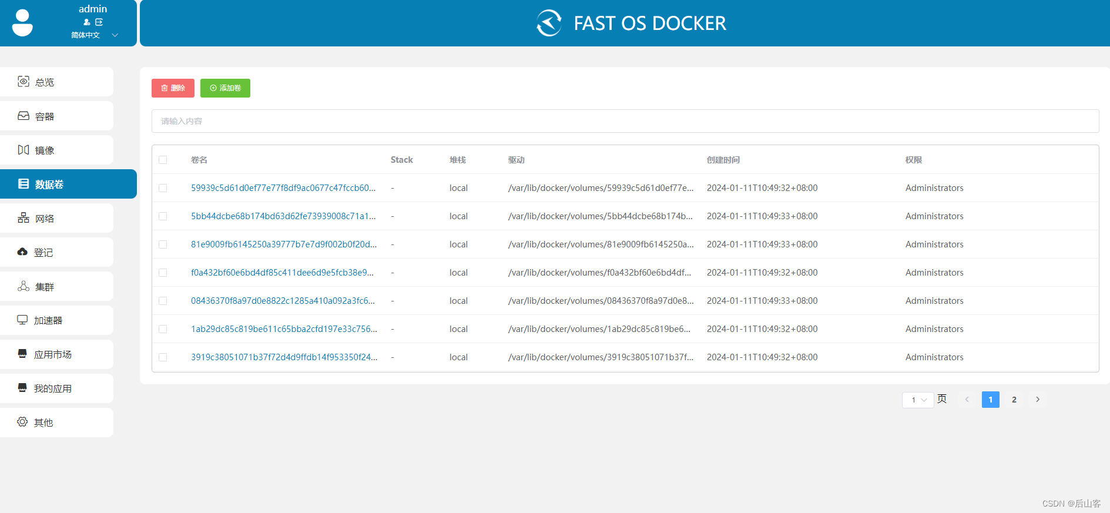The image size is (1110, 513).
Task: Open 其他 settings sidebar entry
Action: pyautogui.click(x=56, y=423)
